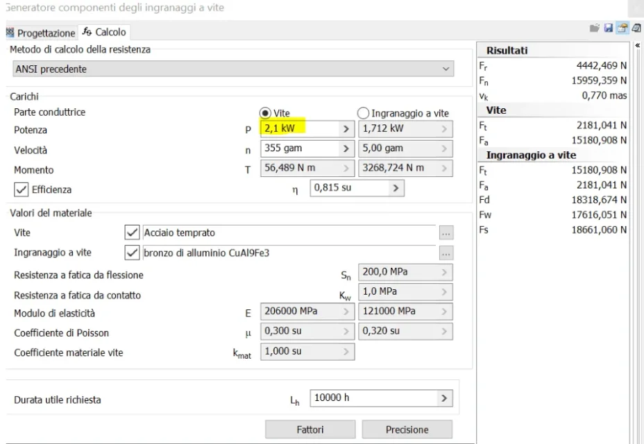Click the blue floppy disk save icon
Image resolution: width=644 pixels, height=444 pixels.
coord(609,28)
